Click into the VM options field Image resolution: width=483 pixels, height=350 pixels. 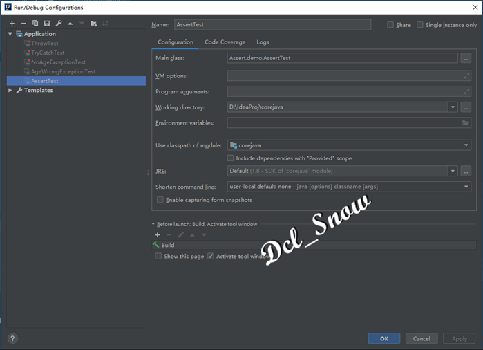pyautogui.click(x=349, y=75)
